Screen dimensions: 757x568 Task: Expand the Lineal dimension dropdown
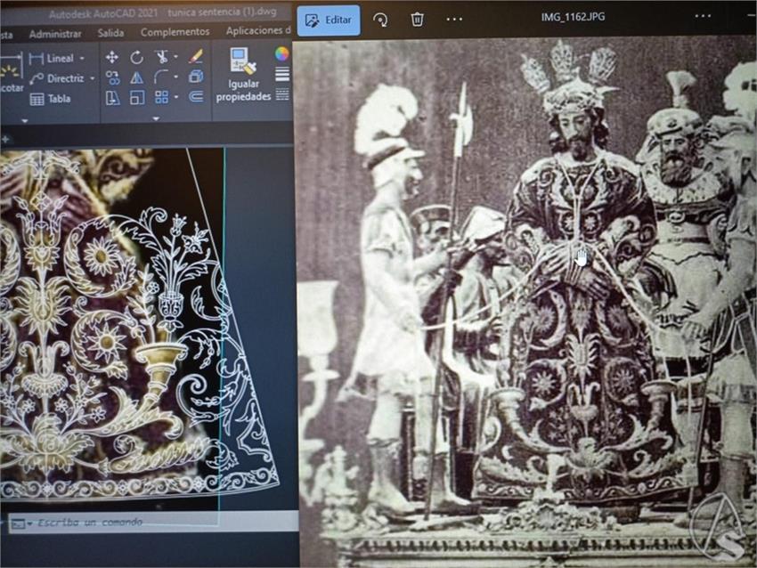pyautogui.click(x=82, y=59)
